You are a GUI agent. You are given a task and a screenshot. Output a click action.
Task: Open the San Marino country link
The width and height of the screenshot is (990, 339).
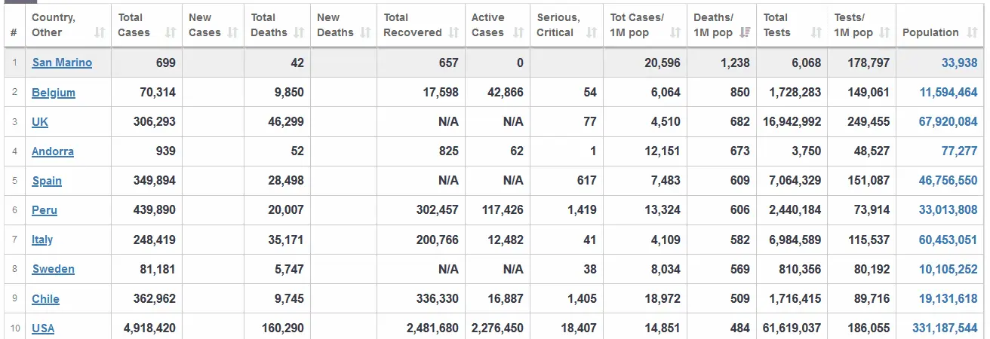(x=62, y=63)
